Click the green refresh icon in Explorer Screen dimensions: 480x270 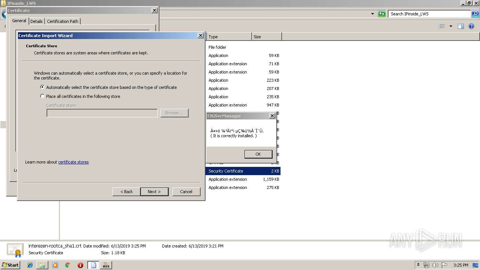382,14
